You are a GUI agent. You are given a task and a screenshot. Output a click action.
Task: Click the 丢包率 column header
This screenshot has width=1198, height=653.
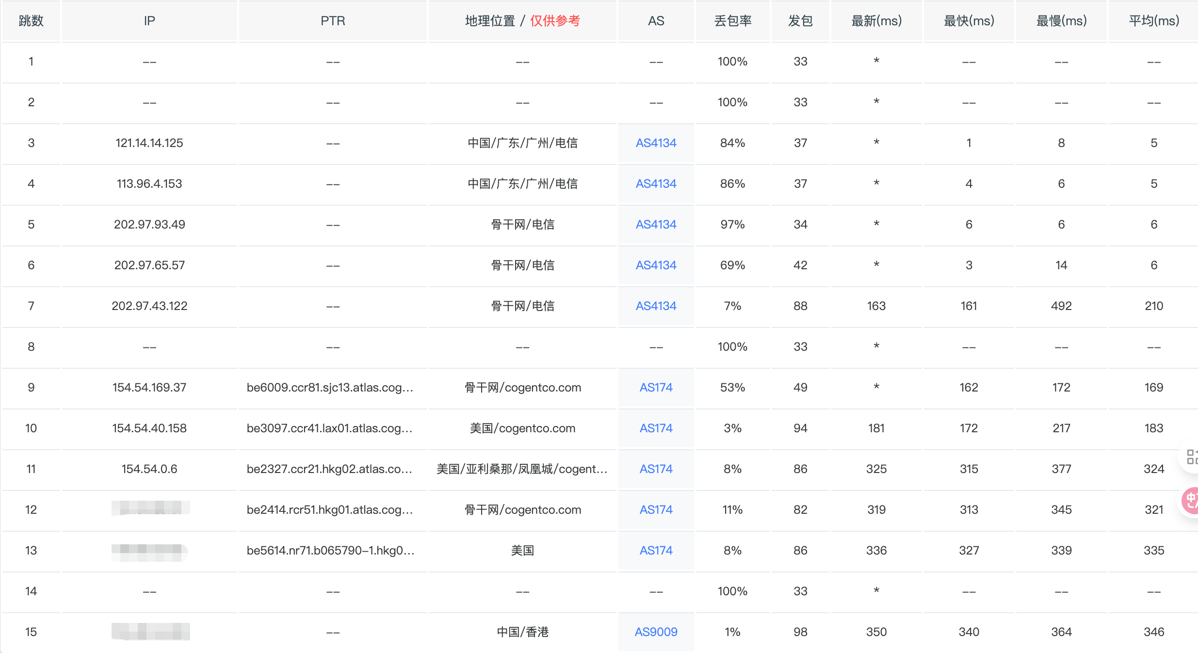(x=732, y=21)
